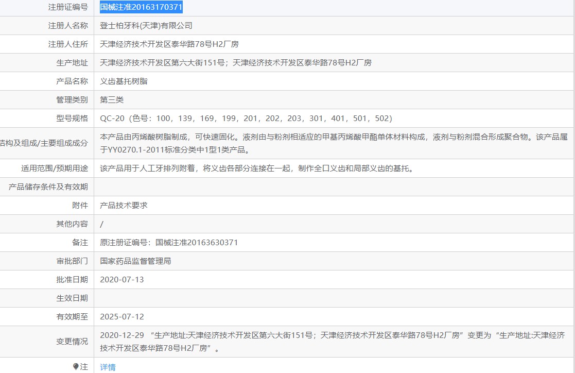Click the 有效期至 row label

point(72,316)
